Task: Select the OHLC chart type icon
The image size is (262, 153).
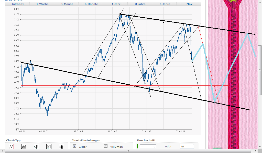Action: pyautogui.click(x=49, y=146)
